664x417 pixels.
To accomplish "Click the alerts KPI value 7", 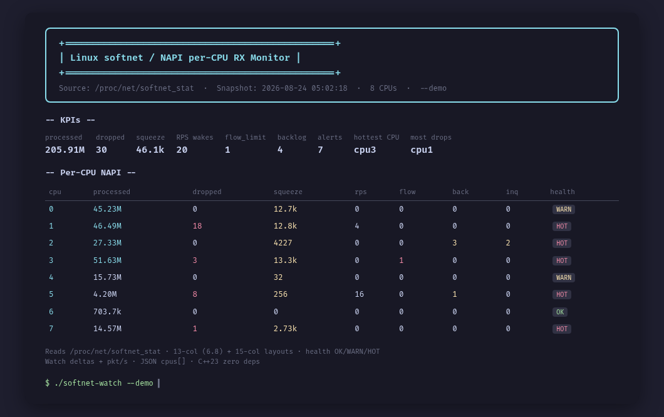I will 320,150.
